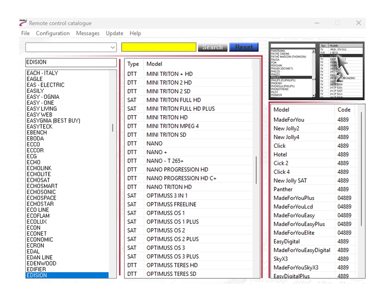This screenshot has width=385, height=301.
Task: Click the model list vertical scrollbar
Action: 256,170
